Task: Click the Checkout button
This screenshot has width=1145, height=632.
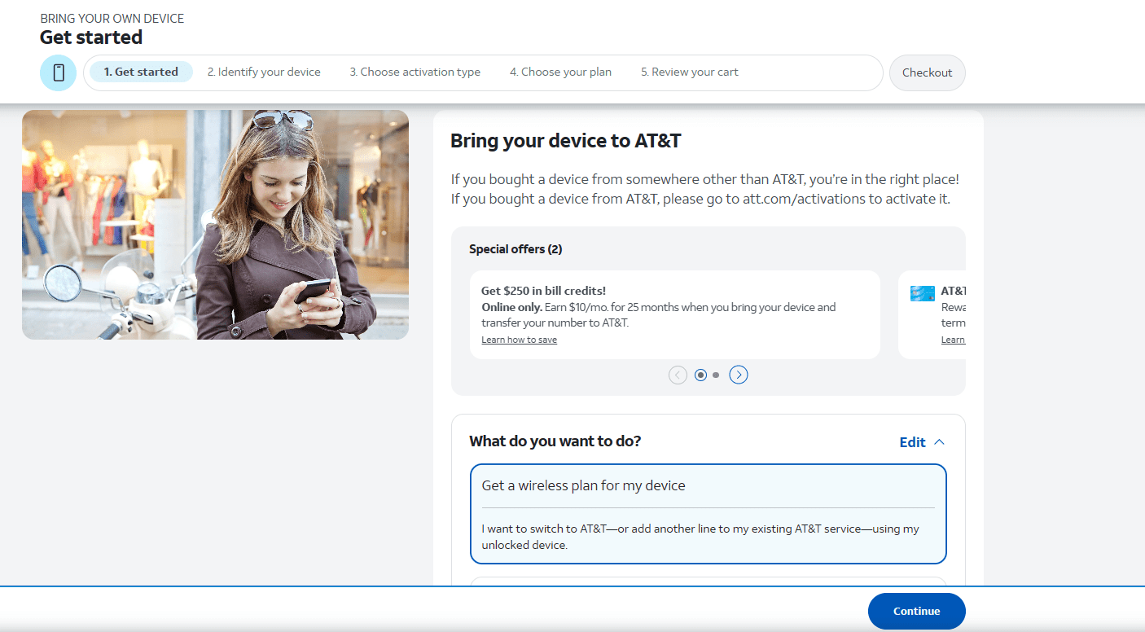Action: 927,72
